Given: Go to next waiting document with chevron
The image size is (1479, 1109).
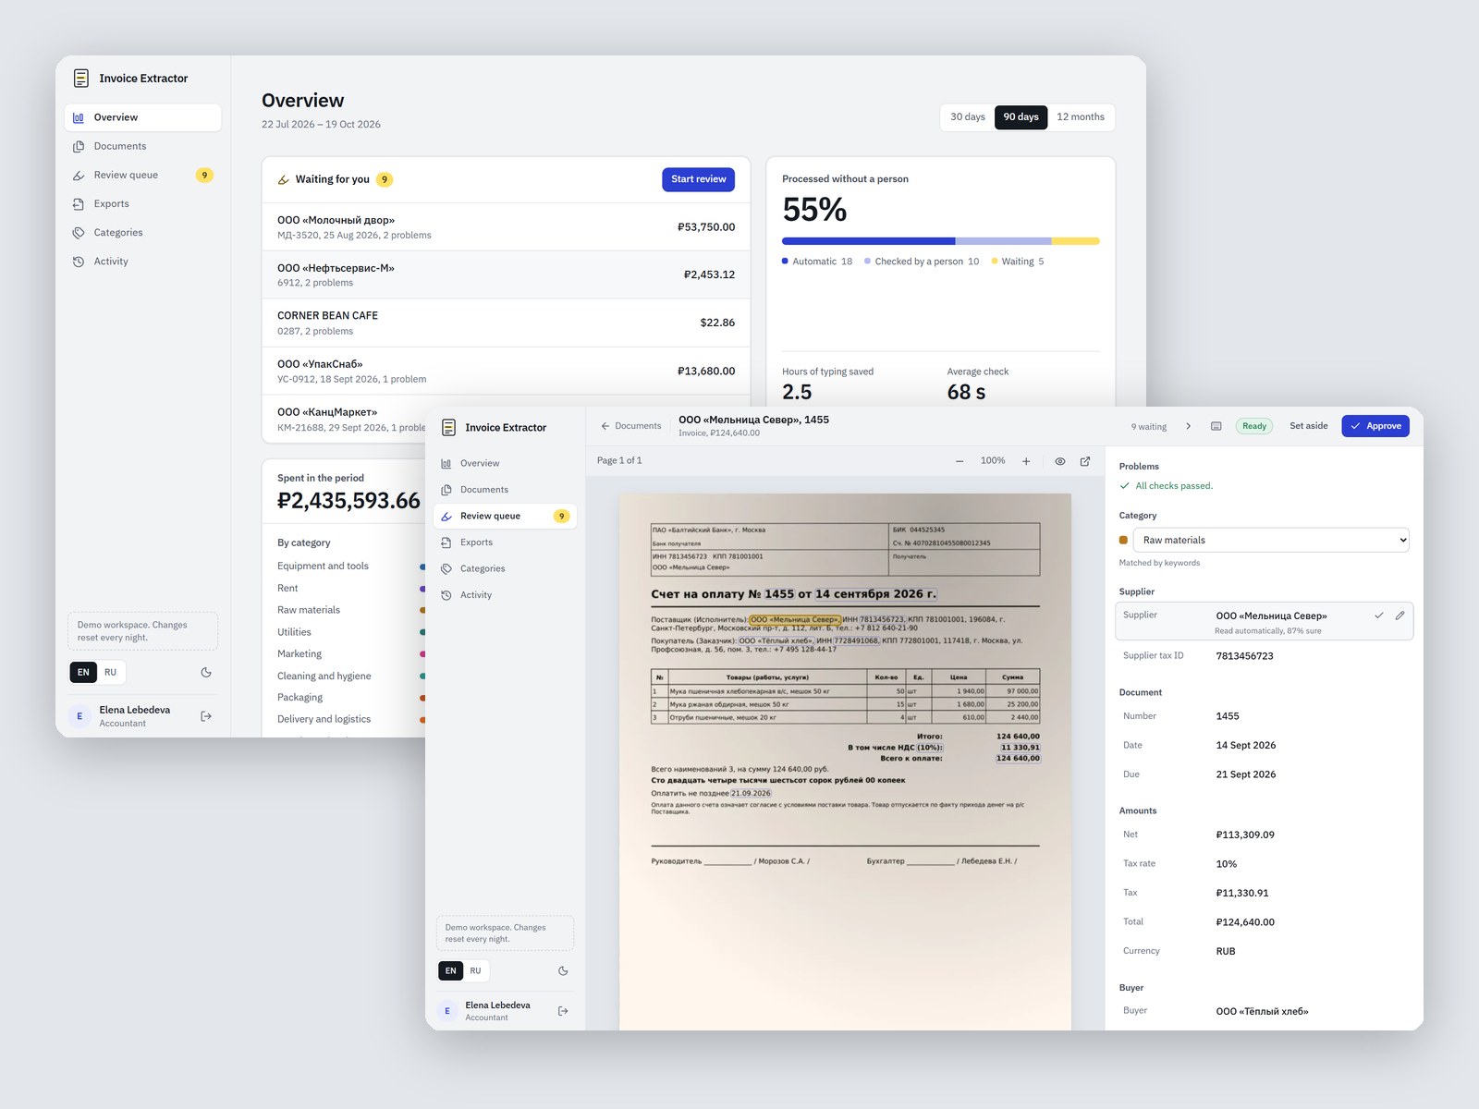Looking at the screenshot, I should tap(1189, 426).
